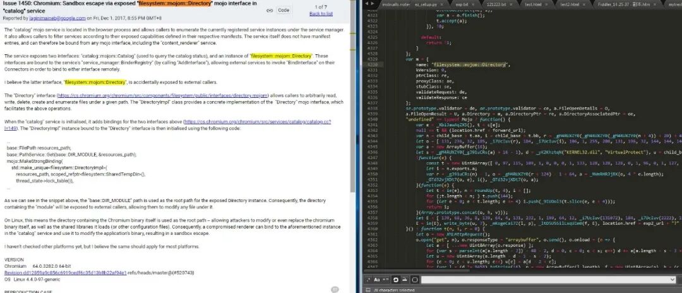Open the directory.mojom chromium source link
Screen dimensions: 682x293
[163, 95]
